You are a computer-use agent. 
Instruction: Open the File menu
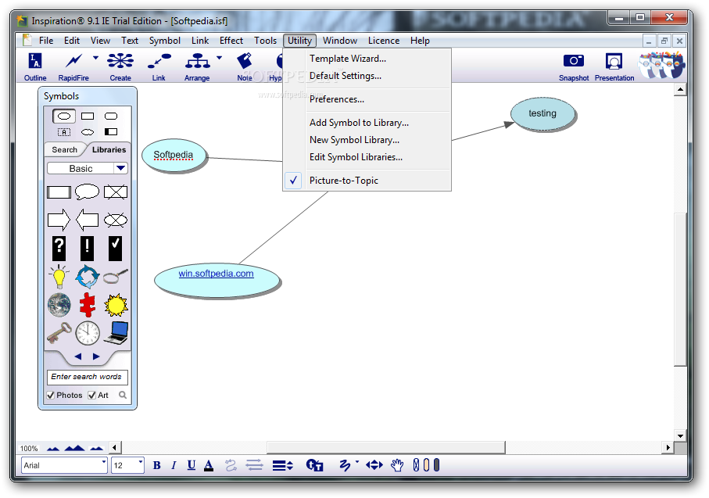(x=46, y=41)
